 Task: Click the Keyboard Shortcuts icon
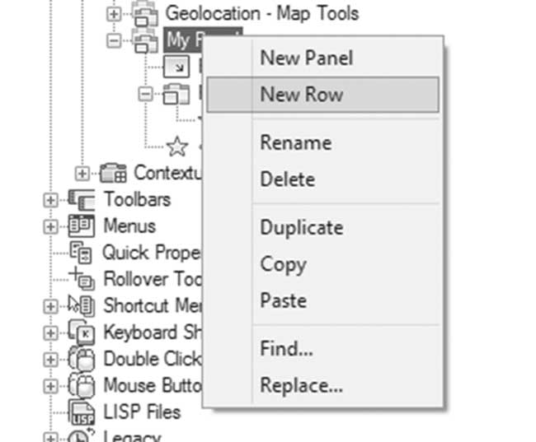pos(82,332)
